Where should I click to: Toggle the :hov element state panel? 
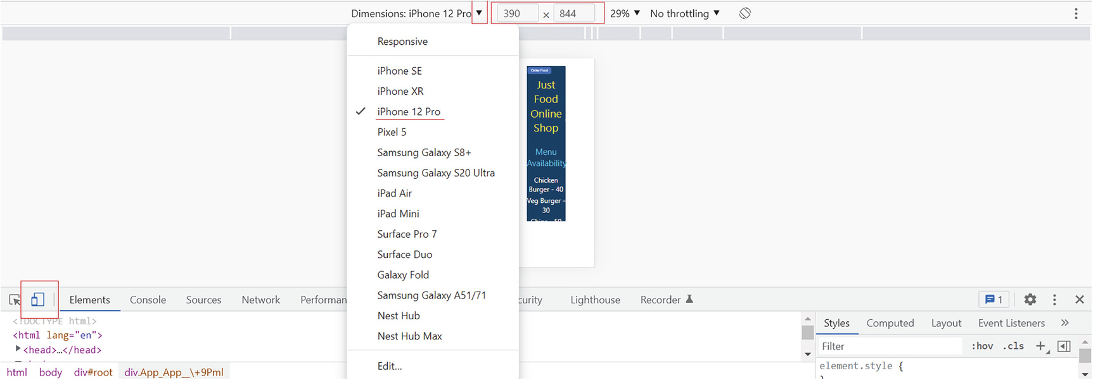point(982,346)
